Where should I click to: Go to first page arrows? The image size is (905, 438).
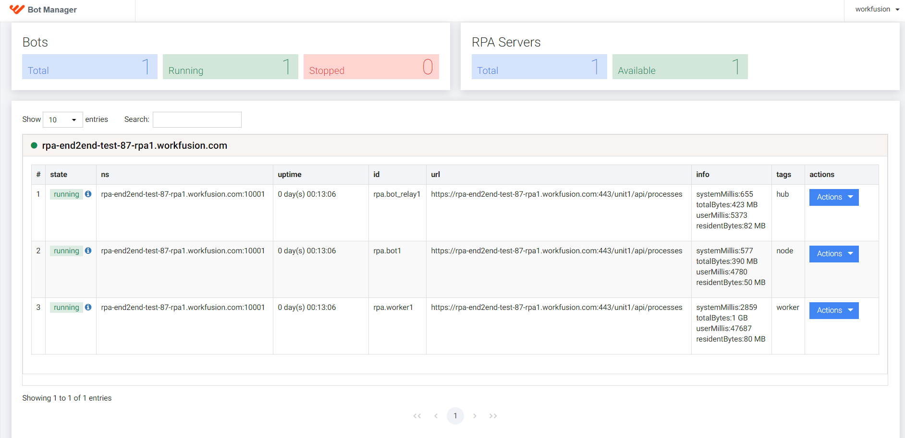click(417, 416)
